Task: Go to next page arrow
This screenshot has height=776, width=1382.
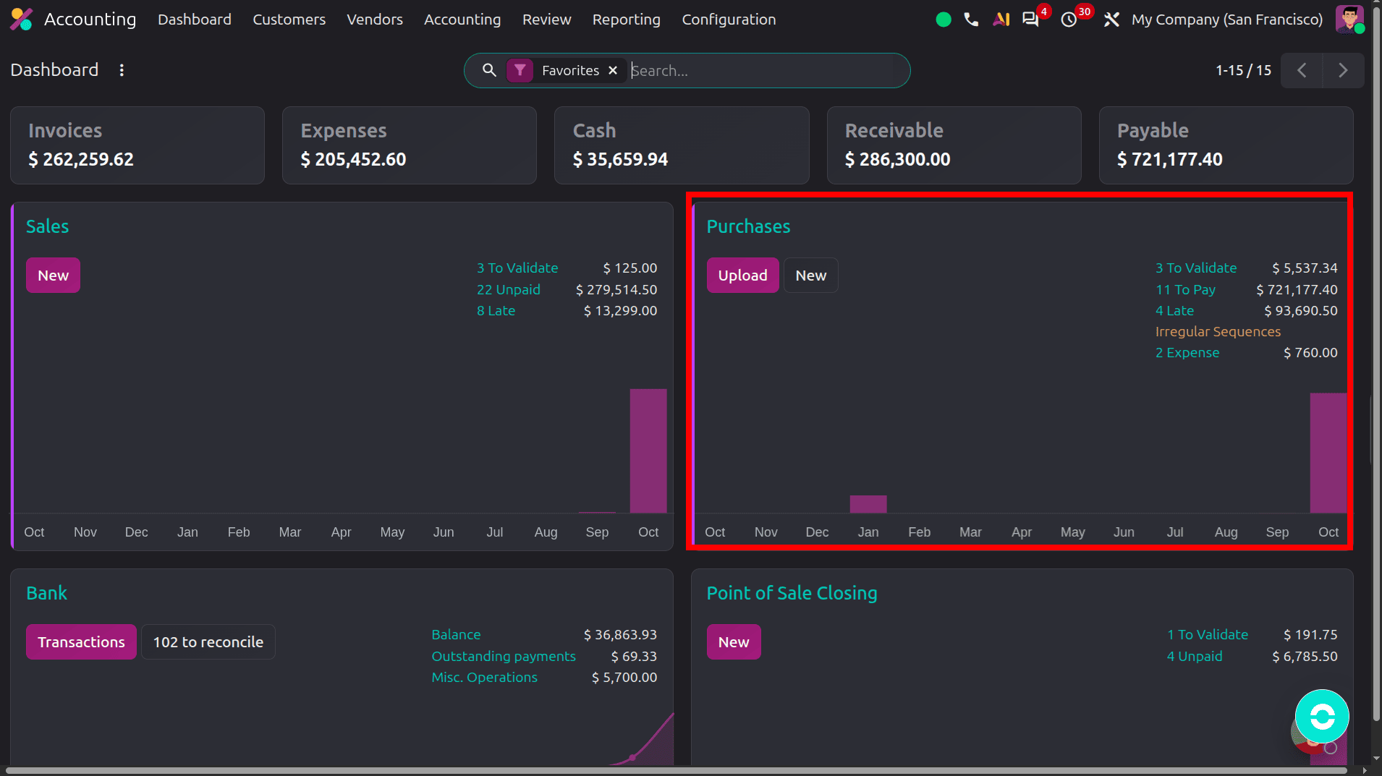Action: pyautogui.click(x=1344, y=70)
